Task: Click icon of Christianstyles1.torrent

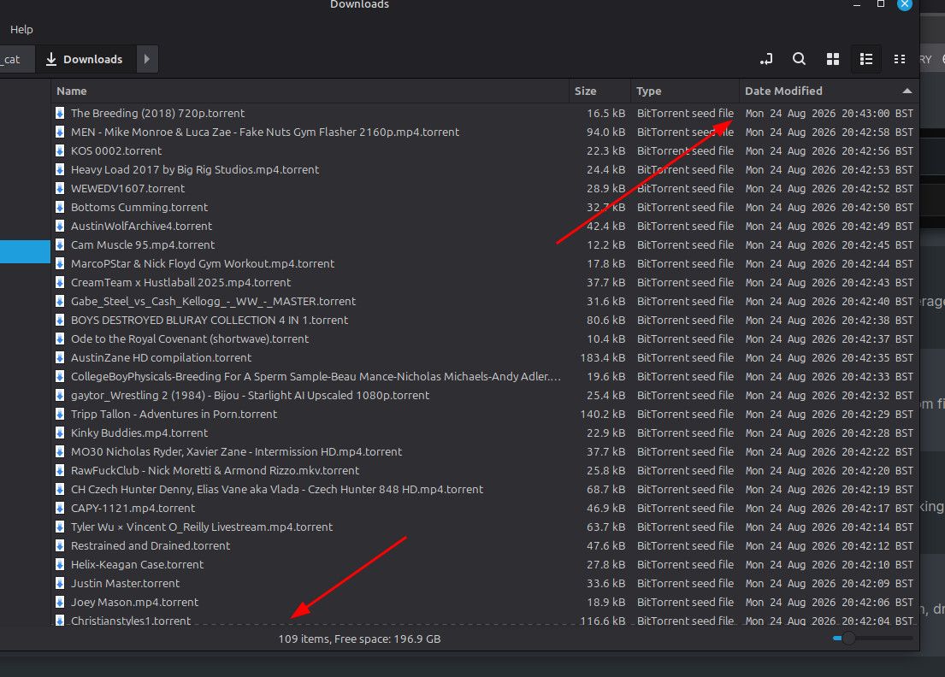Action: (60, 621)
